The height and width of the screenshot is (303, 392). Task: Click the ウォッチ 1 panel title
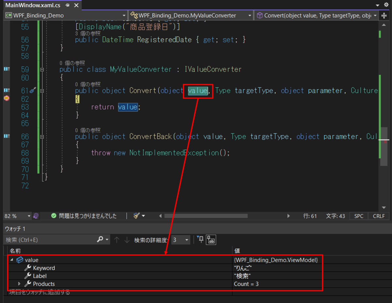[x=15, y=229]
